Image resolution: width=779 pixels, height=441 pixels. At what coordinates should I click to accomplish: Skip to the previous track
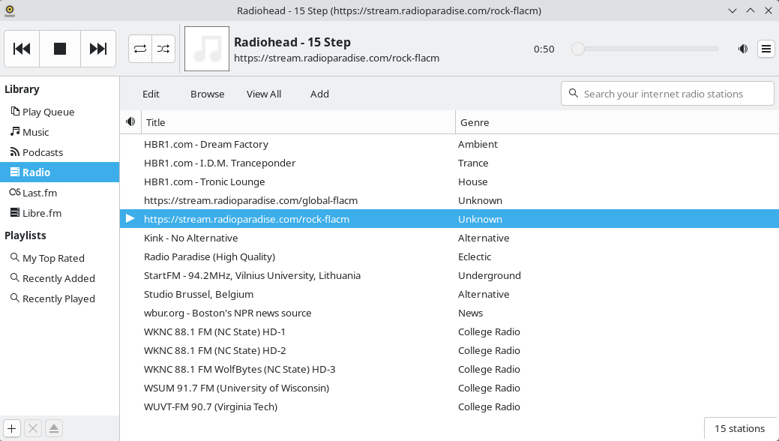(x=22, y=49)
